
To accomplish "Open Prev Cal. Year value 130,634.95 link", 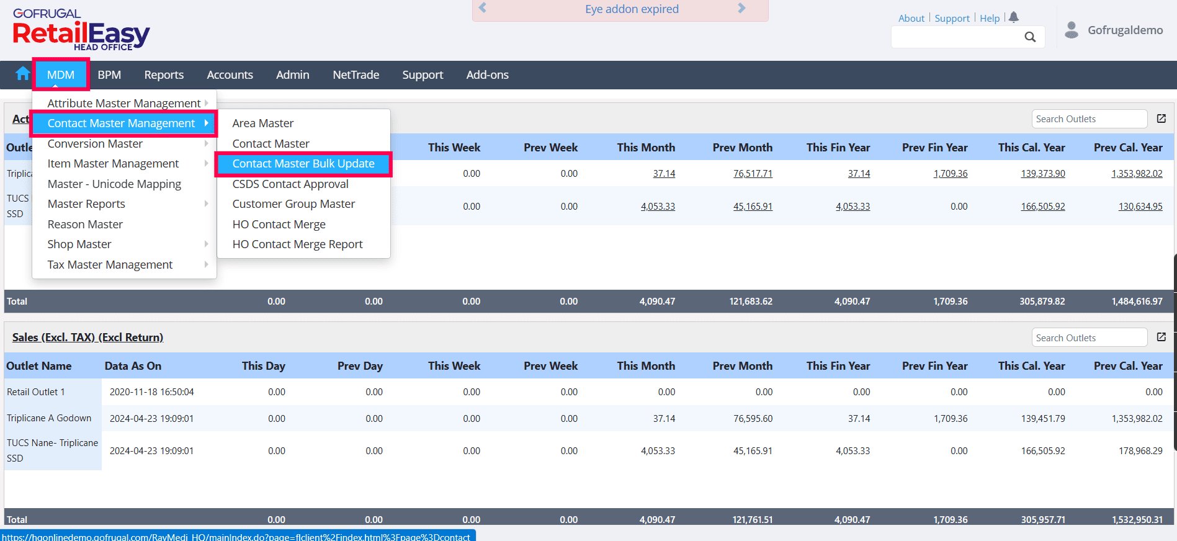I will [1140, 207].
